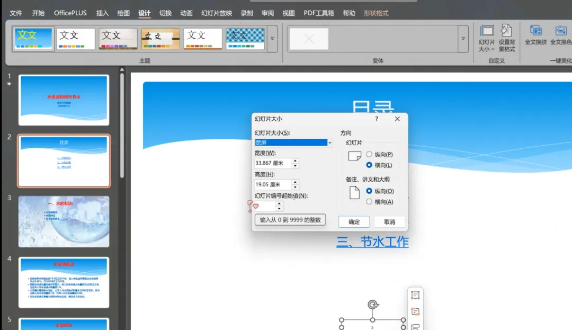Select the sixth blue-patterned theme thumbnail
572x330 pixels.
245,39
